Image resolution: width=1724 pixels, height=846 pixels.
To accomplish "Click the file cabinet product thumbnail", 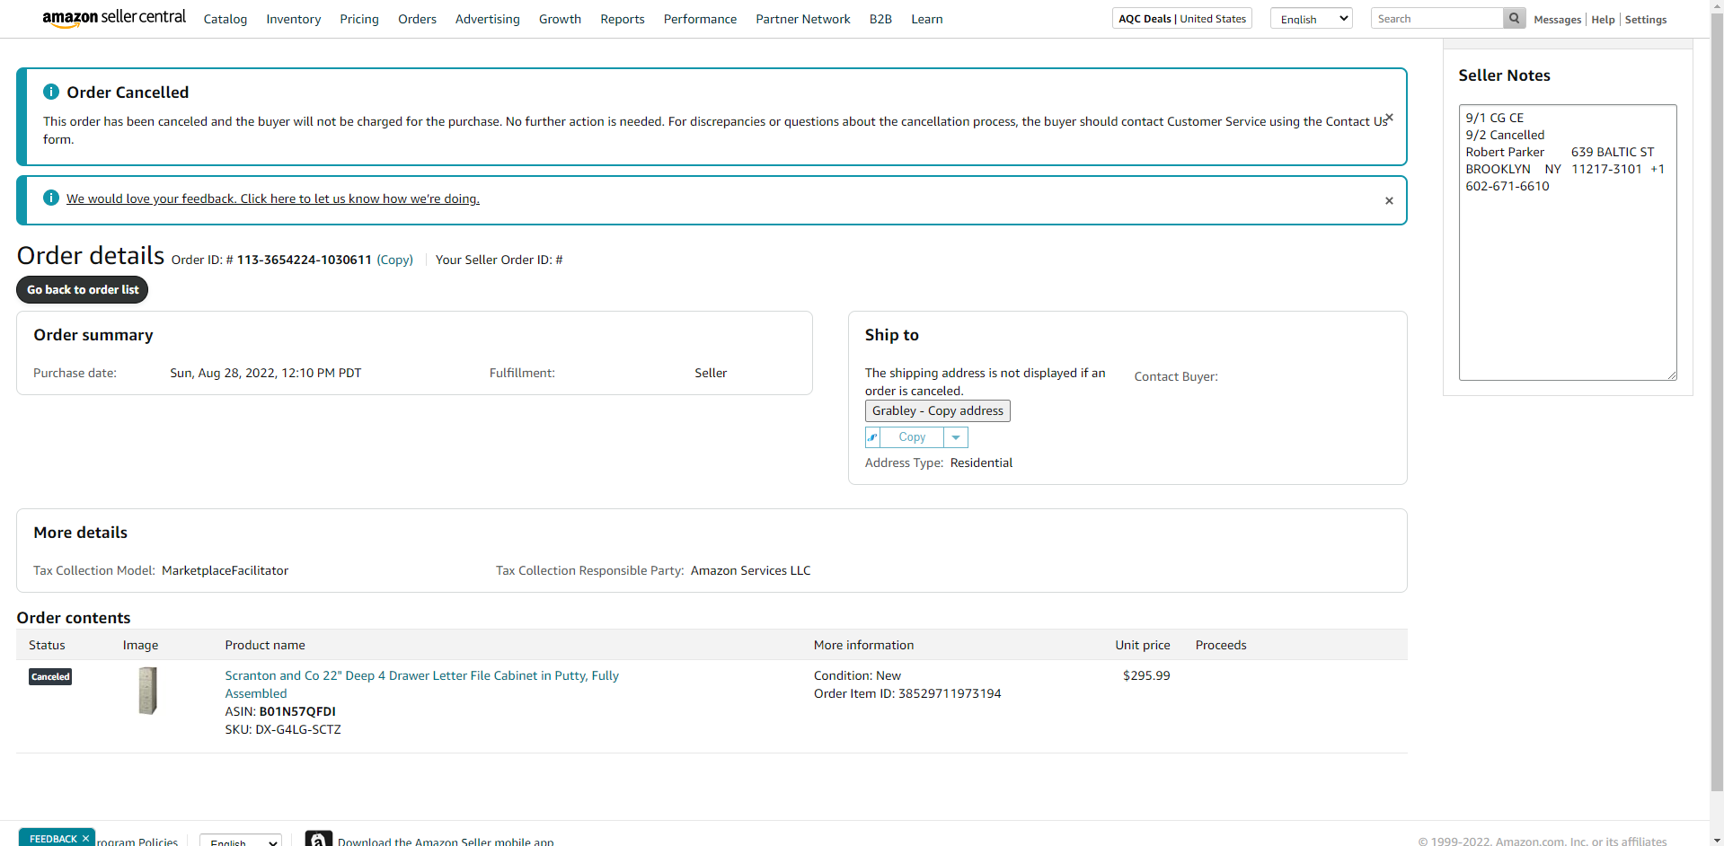I will coord(147,691).
